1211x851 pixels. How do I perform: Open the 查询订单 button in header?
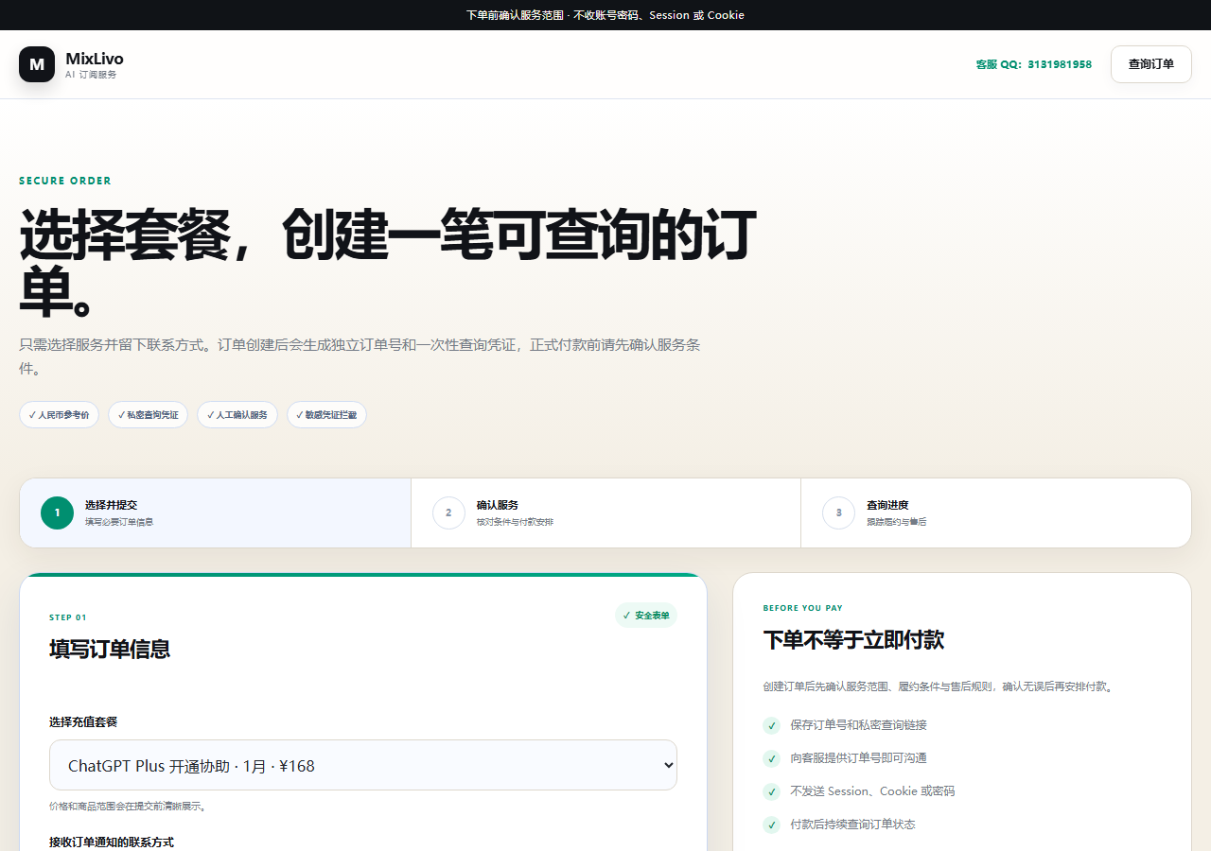[1150, 64]
